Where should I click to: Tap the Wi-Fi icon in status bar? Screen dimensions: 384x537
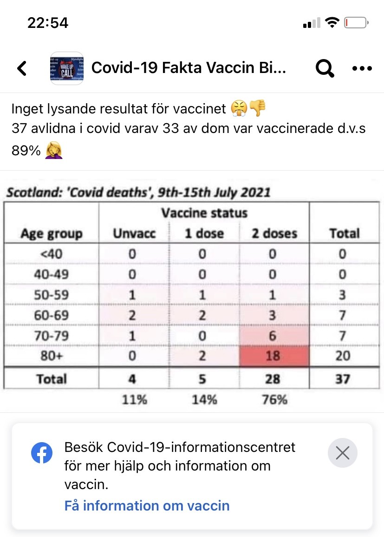[x=332, y=22]
